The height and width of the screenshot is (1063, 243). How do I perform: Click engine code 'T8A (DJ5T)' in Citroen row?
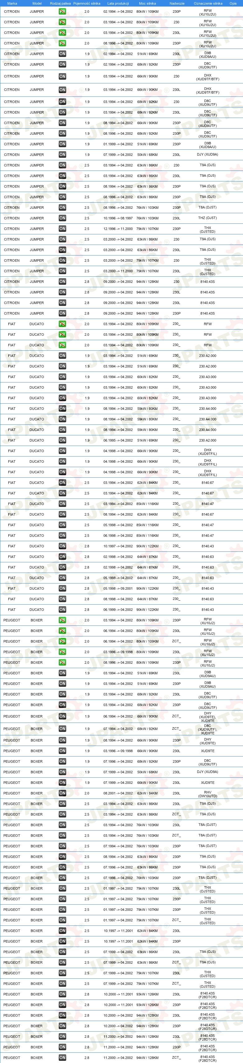tap(208, 208)
